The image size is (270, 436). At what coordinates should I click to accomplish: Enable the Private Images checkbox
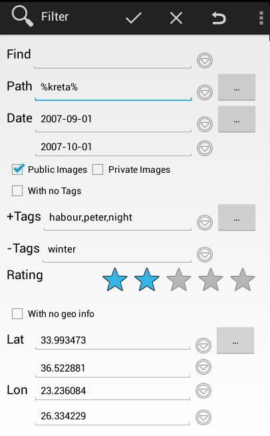click(x=98, y=169)
